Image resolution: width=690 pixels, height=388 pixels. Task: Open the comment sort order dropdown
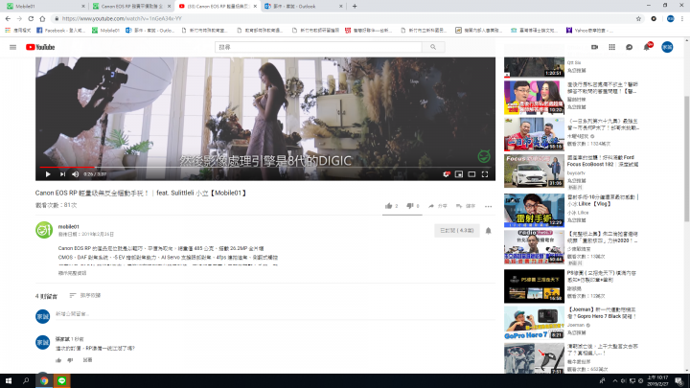click(85, 296)
